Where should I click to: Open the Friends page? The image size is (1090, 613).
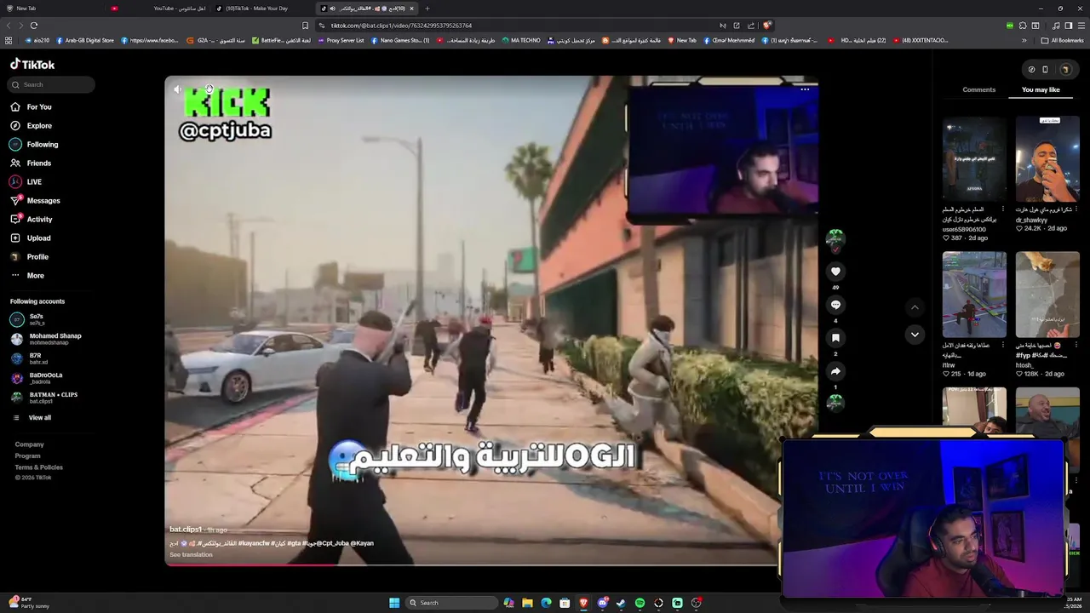click(31, 163)
